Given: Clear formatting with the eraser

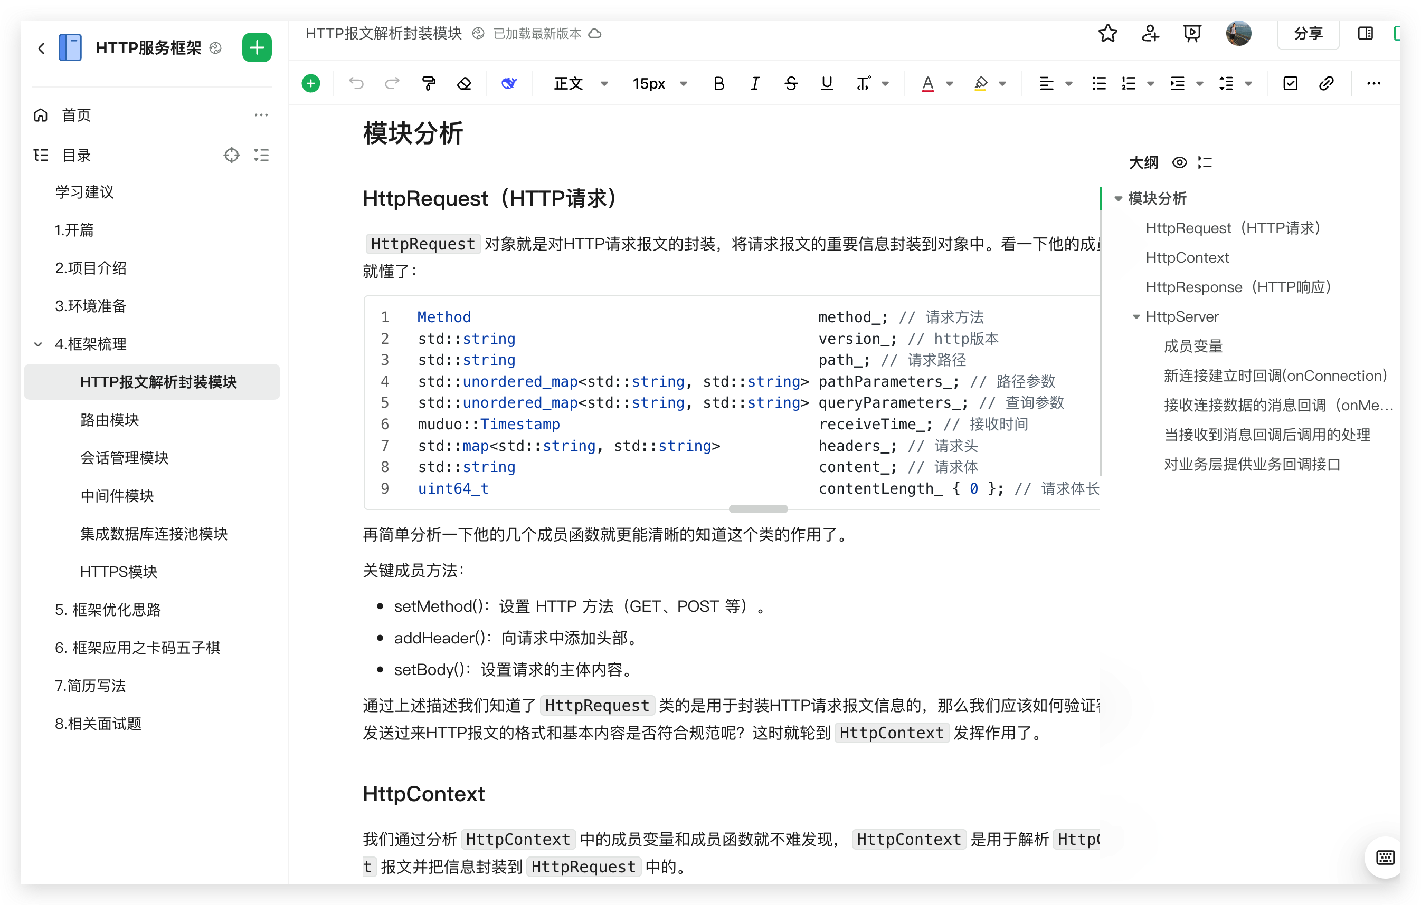Looking at the screenshot, I should (465, 84).
